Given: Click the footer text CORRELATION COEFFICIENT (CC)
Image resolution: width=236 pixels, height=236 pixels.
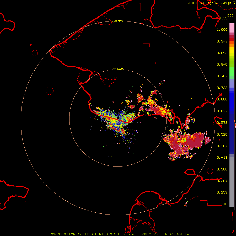Looking at the screenshot, I should (x=83, y=234).
